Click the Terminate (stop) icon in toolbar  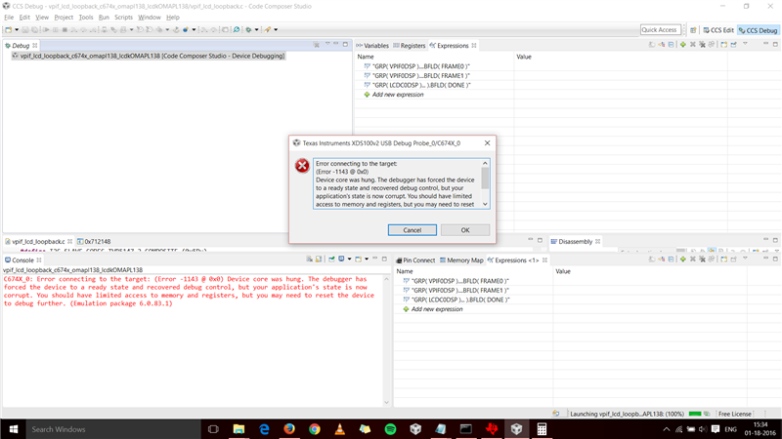[65, 30]
